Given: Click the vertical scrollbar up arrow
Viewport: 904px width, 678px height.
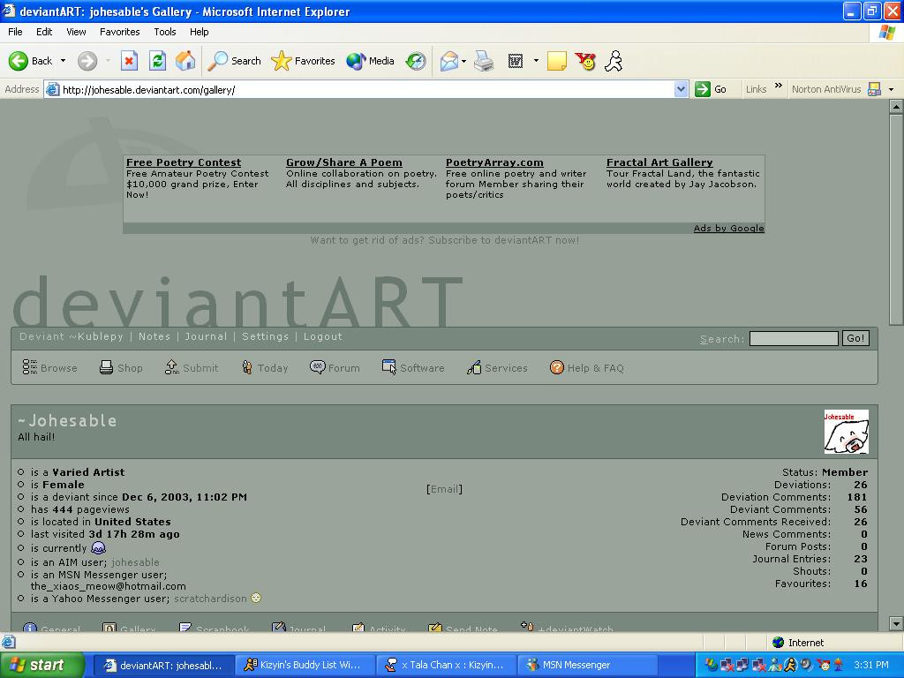Looking at the screenshot, I should point(896,107).
